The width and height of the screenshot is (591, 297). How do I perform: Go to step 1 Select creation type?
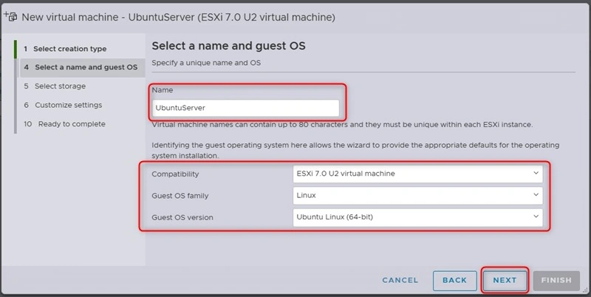pos(65,49)
